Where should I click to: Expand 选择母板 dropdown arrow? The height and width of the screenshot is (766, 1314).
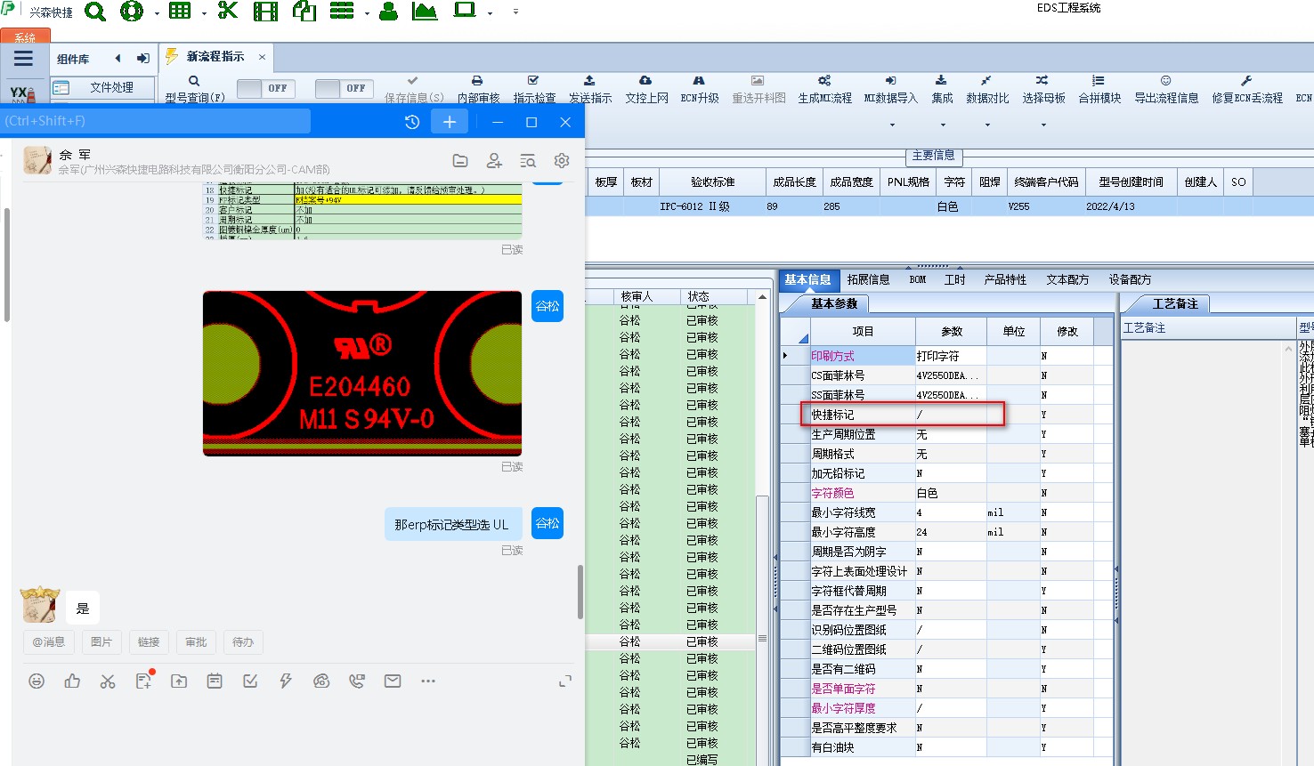(x=1043, y=125)
